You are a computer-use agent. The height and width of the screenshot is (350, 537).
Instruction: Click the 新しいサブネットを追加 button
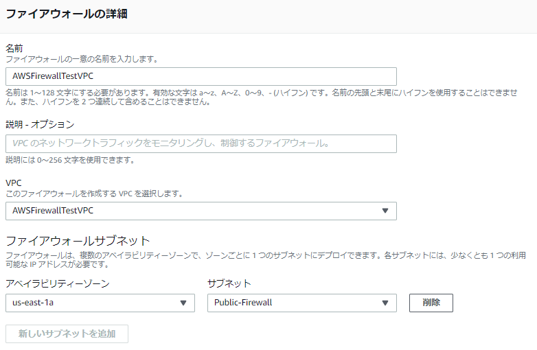click(x=67, y=334)
